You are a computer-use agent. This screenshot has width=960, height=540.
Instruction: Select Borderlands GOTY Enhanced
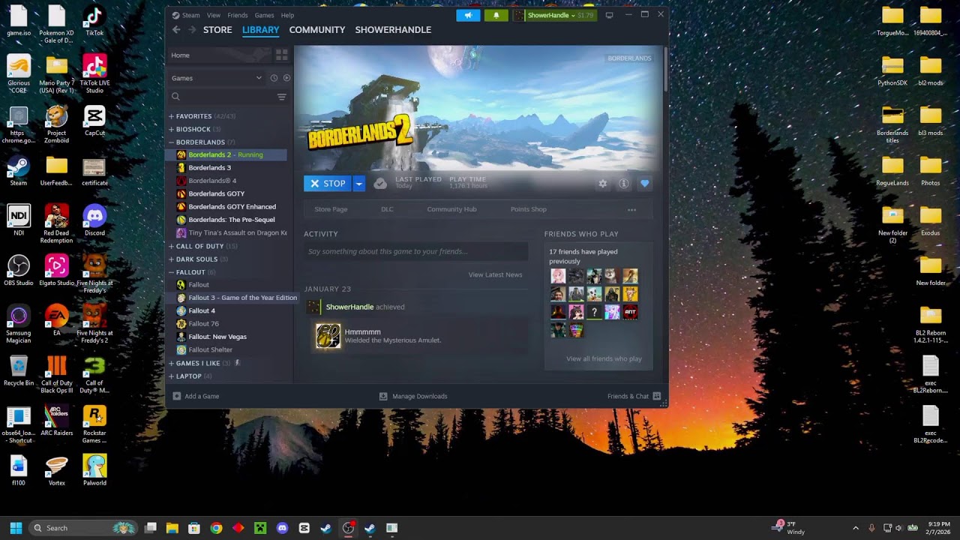coord(232,206)
